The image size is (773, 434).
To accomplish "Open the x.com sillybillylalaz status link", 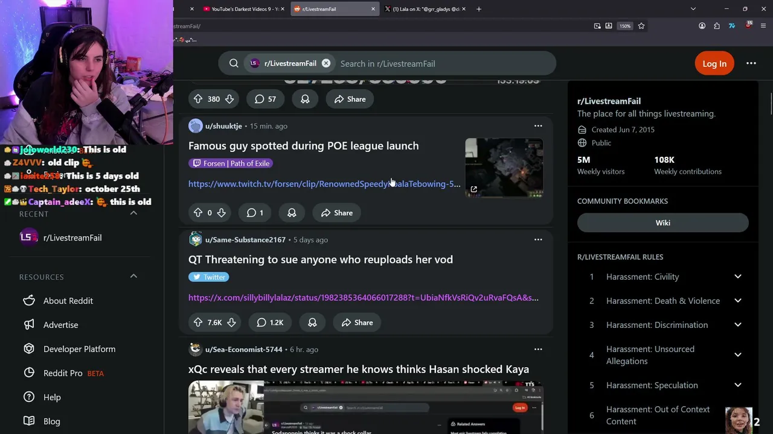I will (x=364, y=298).
